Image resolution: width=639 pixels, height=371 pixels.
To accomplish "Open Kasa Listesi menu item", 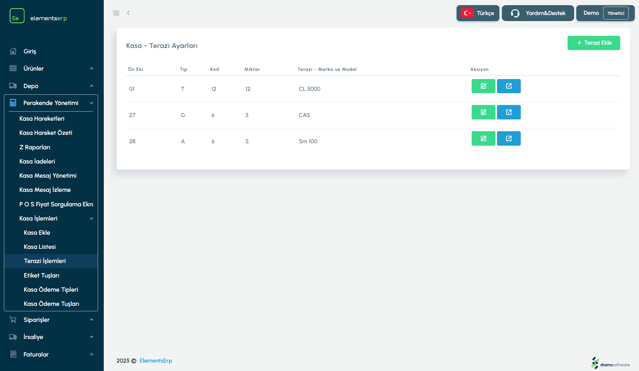I will click(40, 247).
